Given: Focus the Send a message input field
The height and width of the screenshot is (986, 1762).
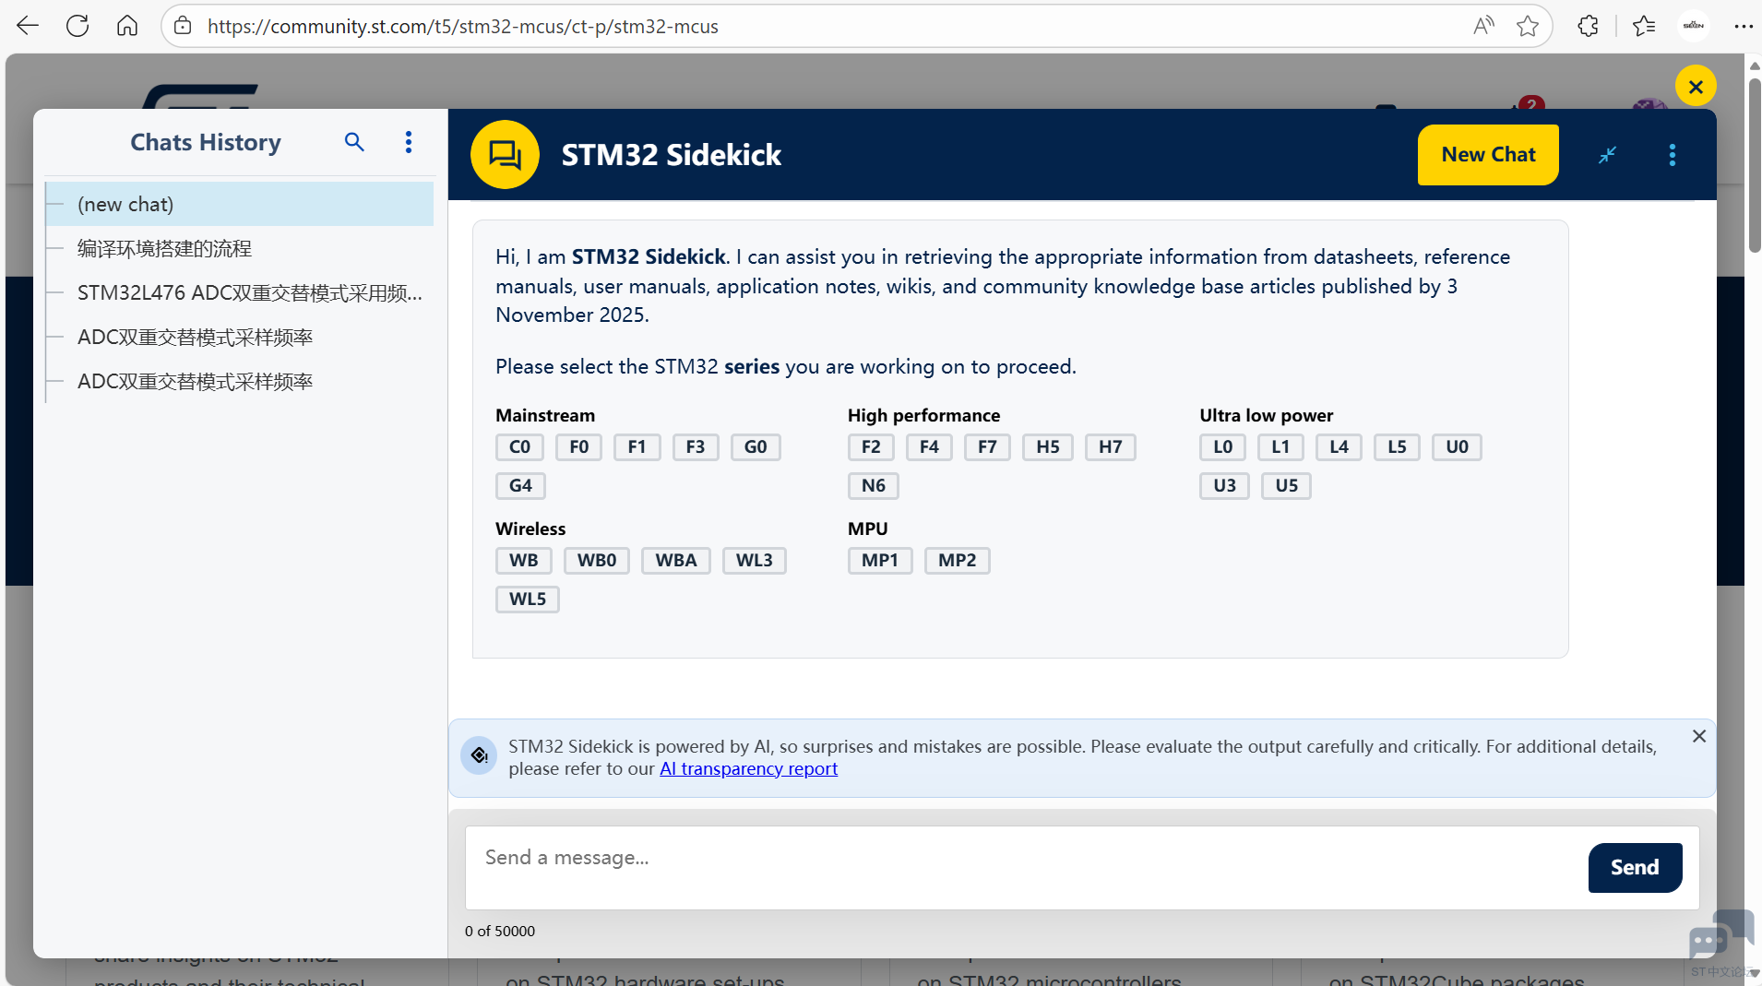Looking at the screenshot, I should (1024, 867).
